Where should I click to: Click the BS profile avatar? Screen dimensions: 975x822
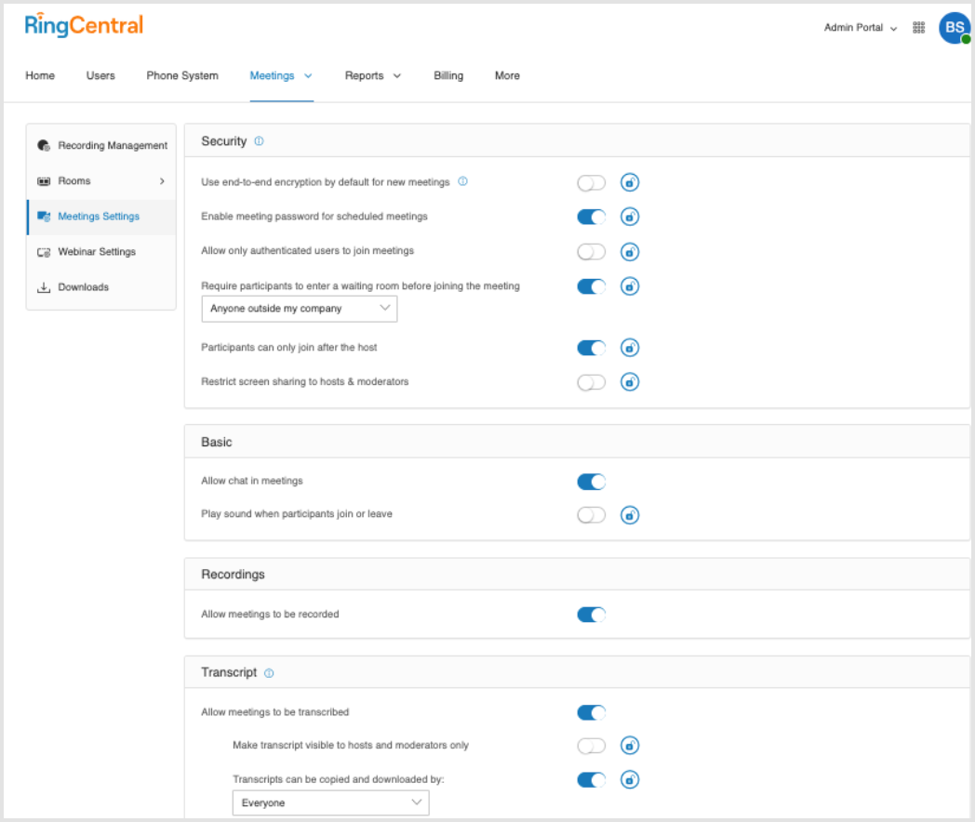955,27
